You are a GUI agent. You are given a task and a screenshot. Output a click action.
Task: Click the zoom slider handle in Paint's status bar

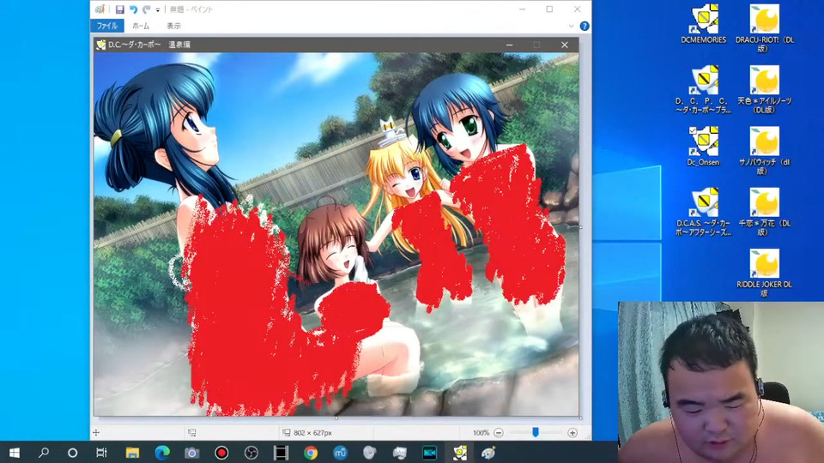click(535, 432)
